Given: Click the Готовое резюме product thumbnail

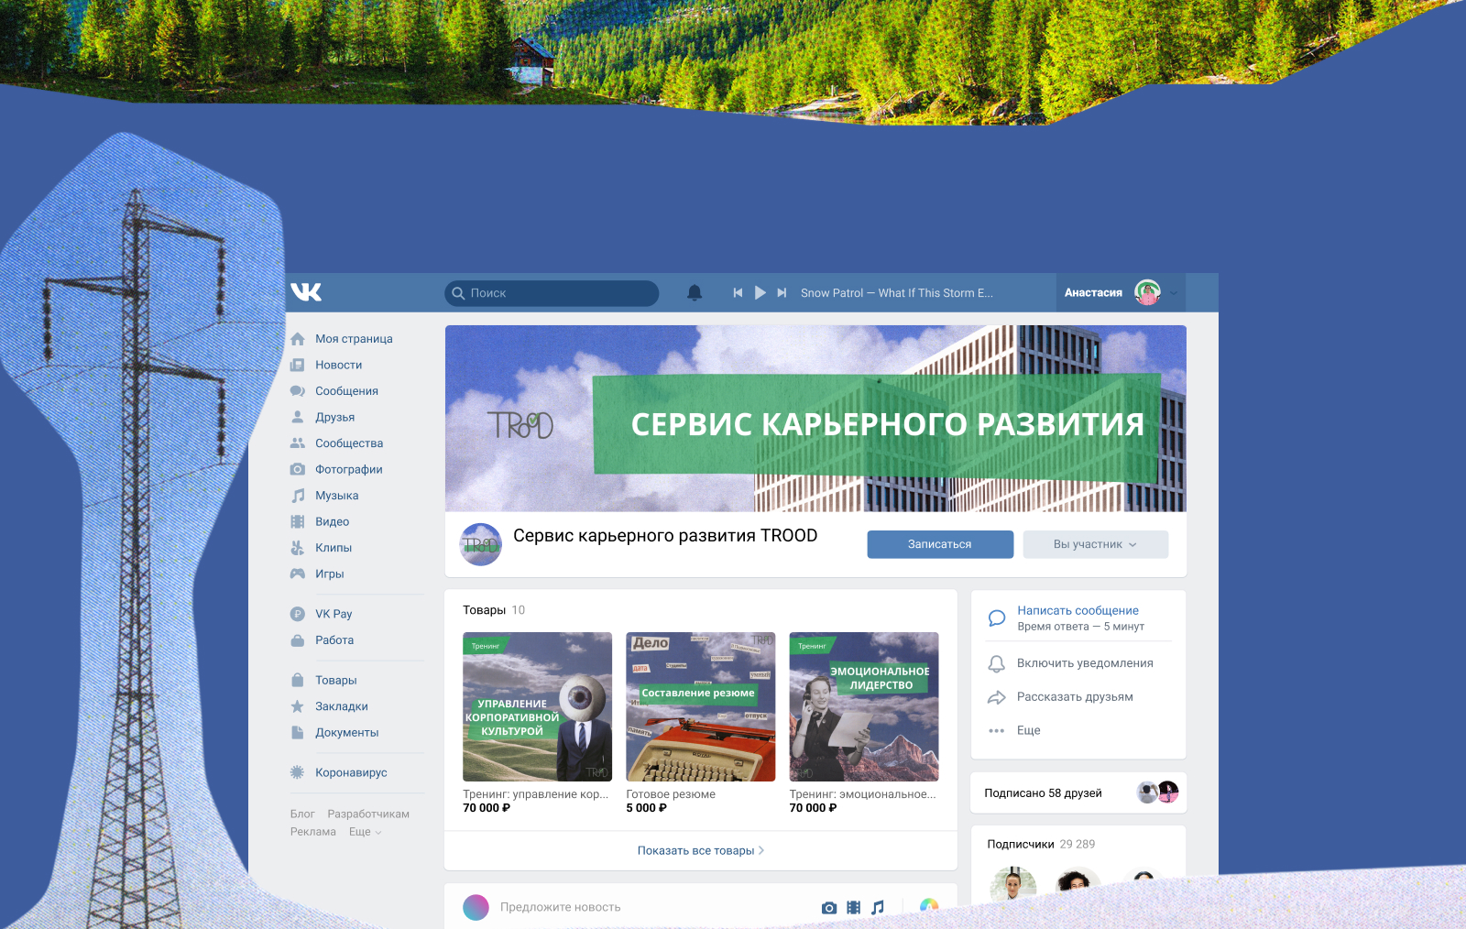Looking at the screenshot, I should [x=700, y=706].
